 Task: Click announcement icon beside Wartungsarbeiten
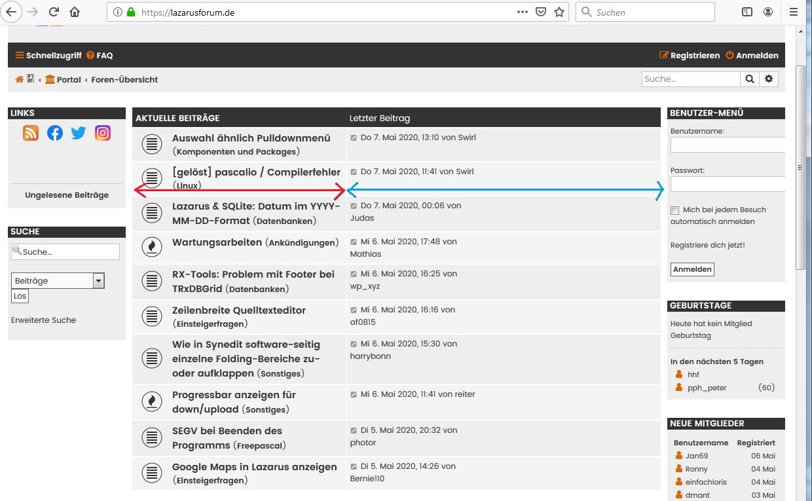pos(152,247)
